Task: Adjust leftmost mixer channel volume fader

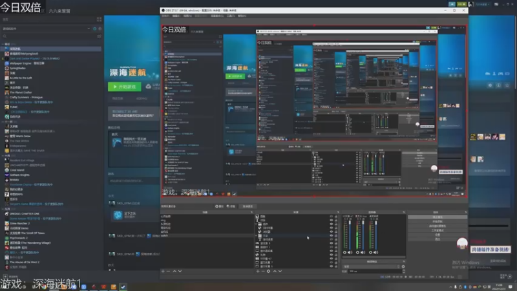Action: pos(350,224)
